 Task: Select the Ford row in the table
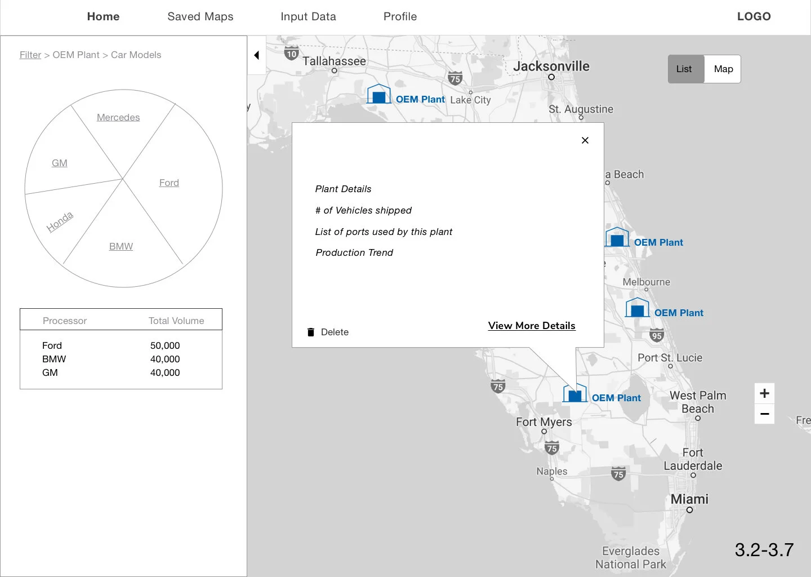pyautogui.click(x=121, y=345)
